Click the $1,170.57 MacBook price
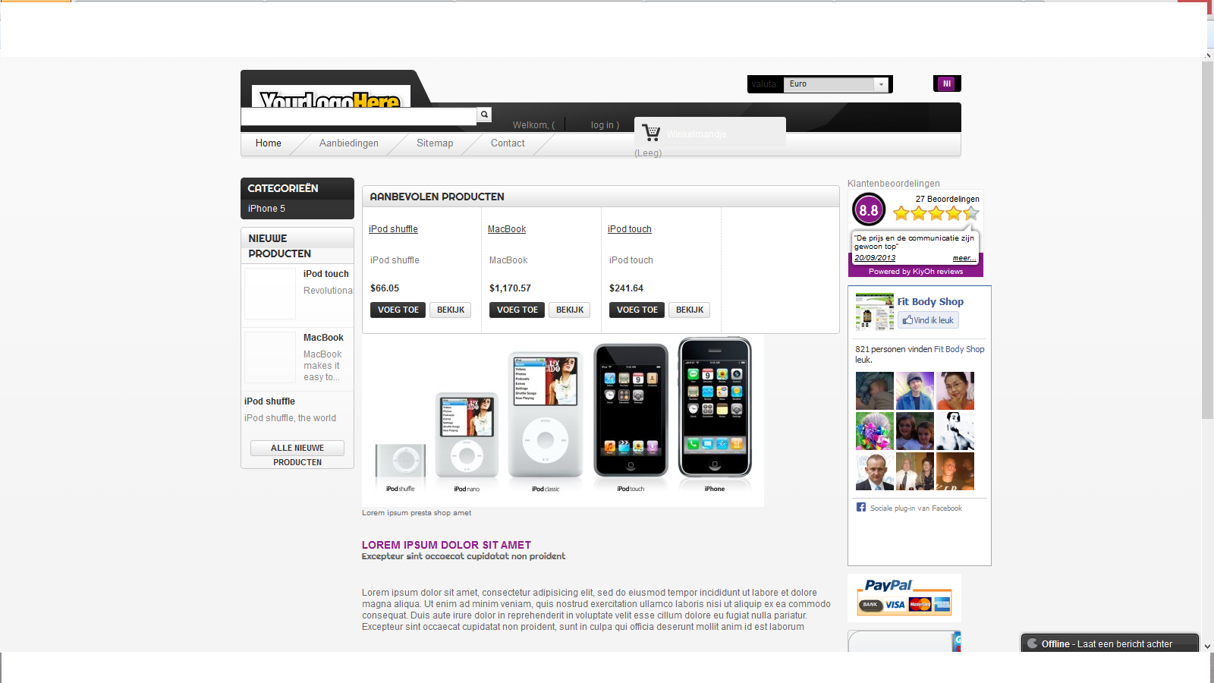1214x683 pixels. (x=510, y=288)
